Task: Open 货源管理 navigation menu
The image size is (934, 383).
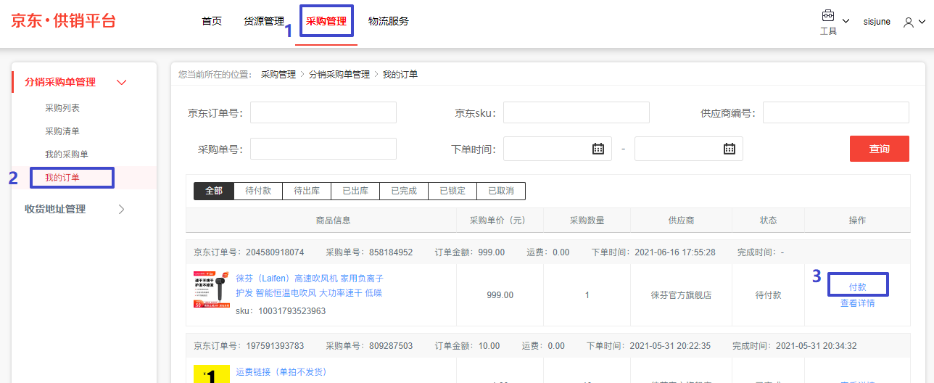Action: (x=264, y=21)
